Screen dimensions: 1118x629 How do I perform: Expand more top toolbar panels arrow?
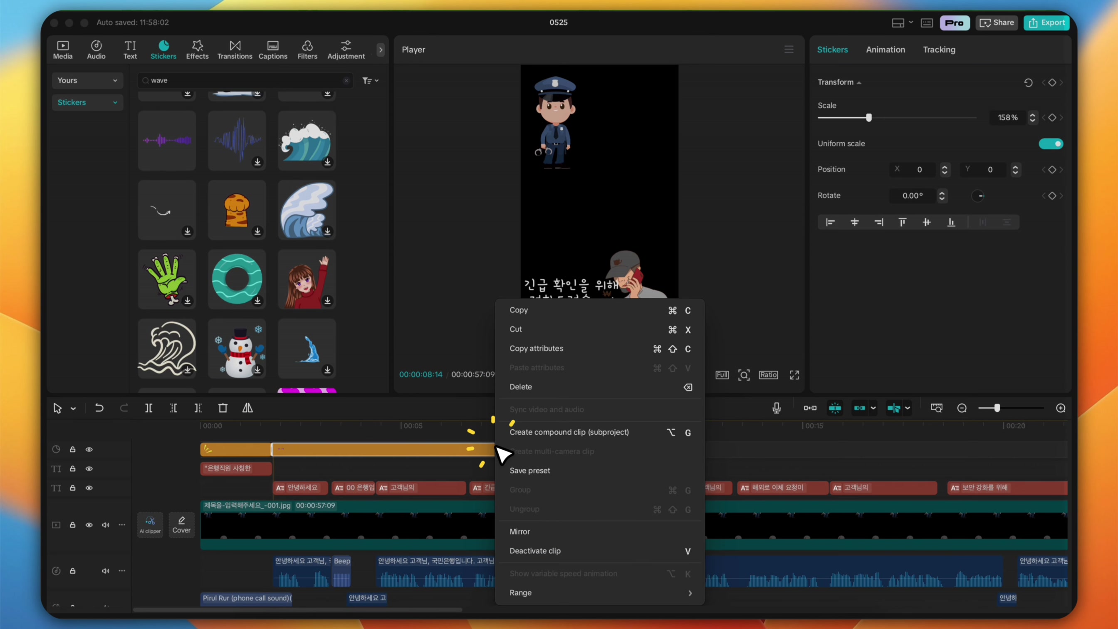point(381,50)
